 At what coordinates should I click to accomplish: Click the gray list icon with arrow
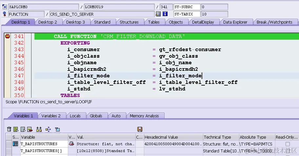23,129
